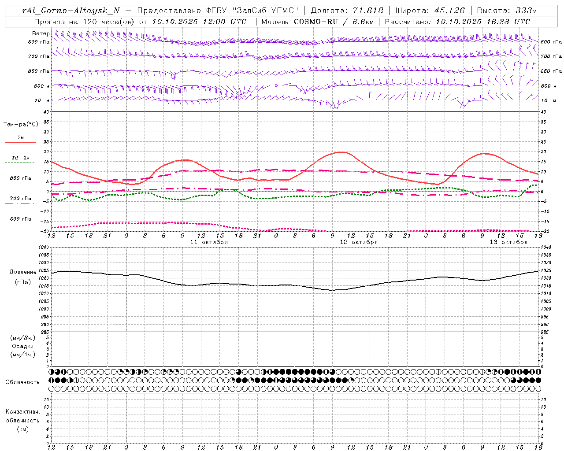This screenshot has width=564, height=451.
Task: Click the (гПа) unit label under Давление
Action: (x=23, y=282)
